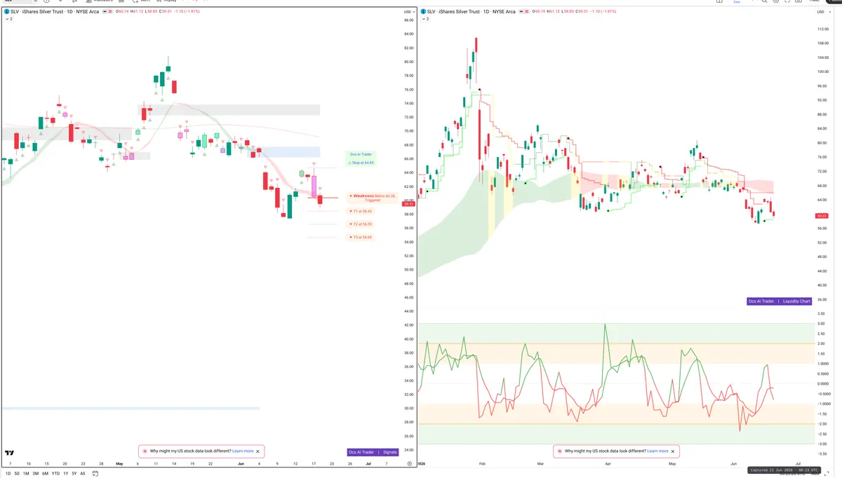842x478 pixels.
Task: Click the current price tag 59.51 on right axis
Action: click(822, 216)
